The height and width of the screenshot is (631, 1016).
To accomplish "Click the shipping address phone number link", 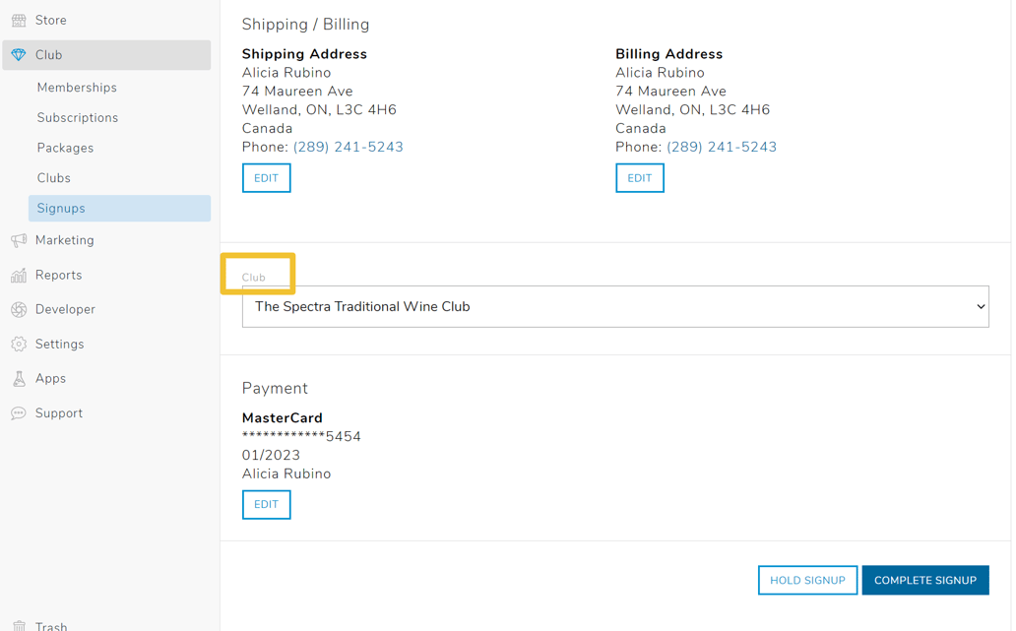I will (349, 148).
